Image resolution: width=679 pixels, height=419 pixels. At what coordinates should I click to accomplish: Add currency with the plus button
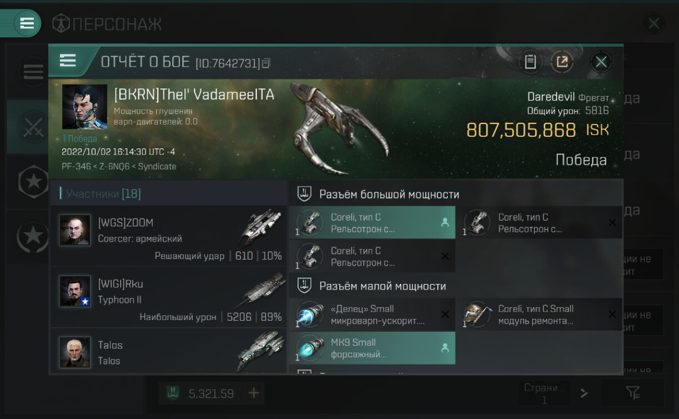(x=253, y=393)
